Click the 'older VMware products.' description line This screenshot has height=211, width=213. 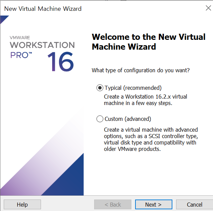(132, 149)
